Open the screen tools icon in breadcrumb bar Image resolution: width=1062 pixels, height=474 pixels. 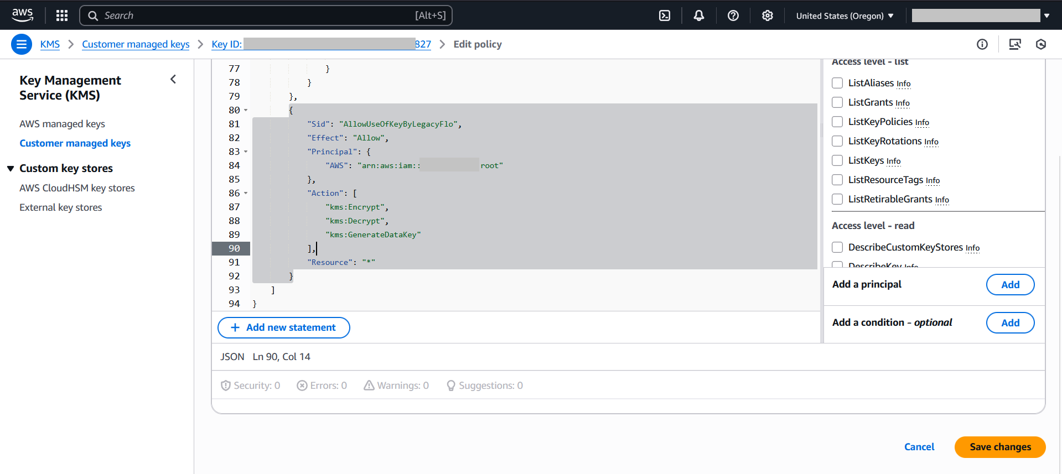[1015, 44]
